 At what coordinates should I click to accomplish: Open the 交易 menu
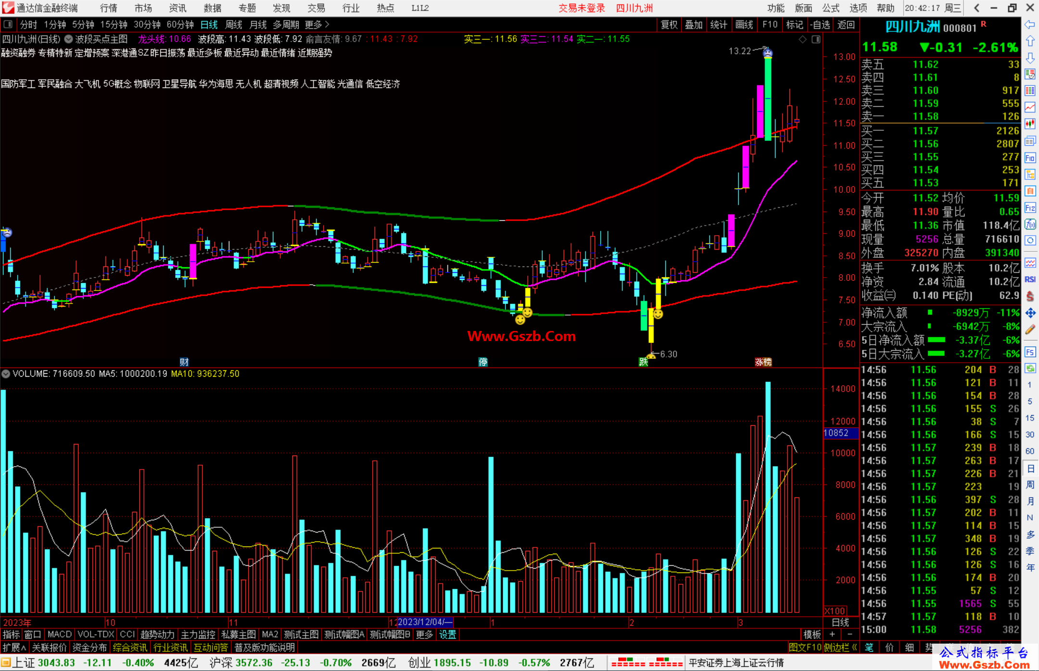click(316, 8)
